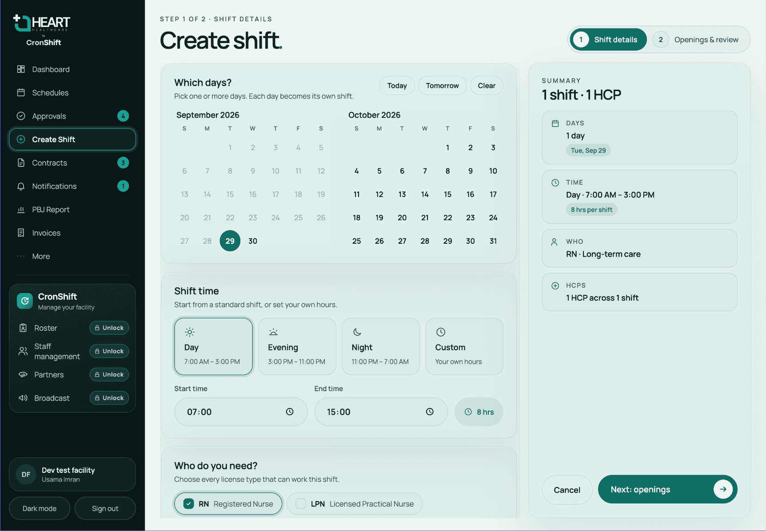Click the Today button

click(397, 85)
